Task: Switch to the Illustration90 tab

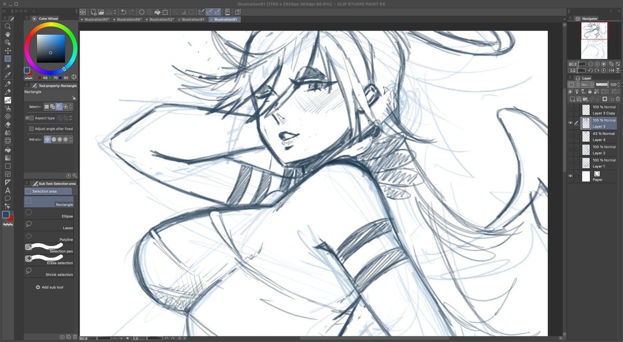Action: 98,19
